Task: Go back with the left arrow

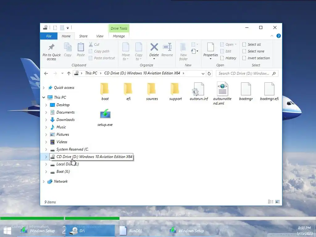Action: (x=46, y=73)
